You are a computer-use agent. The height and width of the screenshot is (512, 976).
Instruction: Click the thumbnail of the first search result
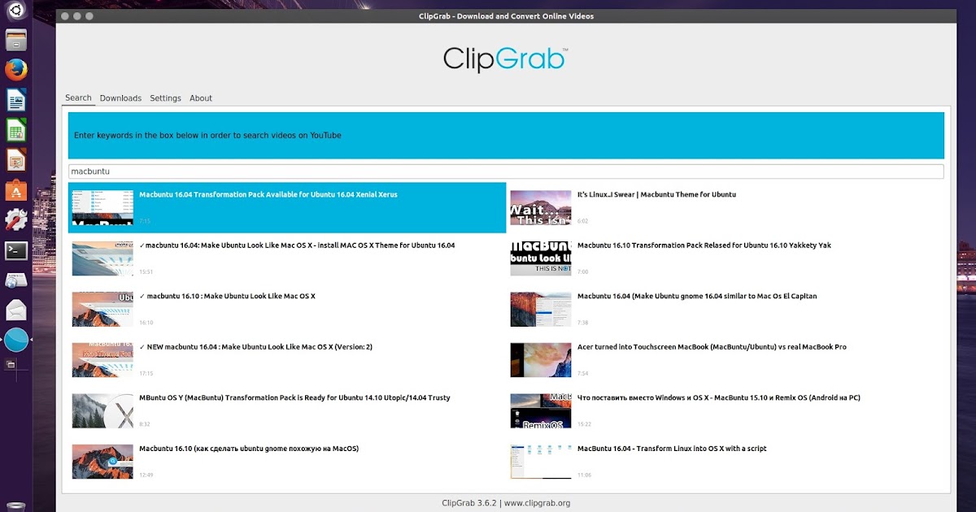tap(102, 207)
